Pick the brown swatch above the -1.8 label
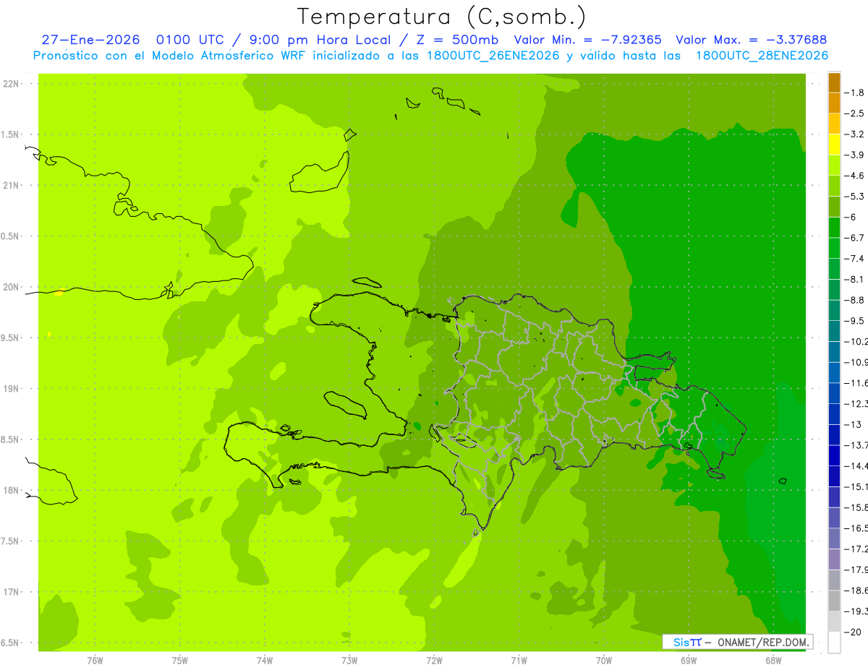The image size is (868, 670). [834, 82]
